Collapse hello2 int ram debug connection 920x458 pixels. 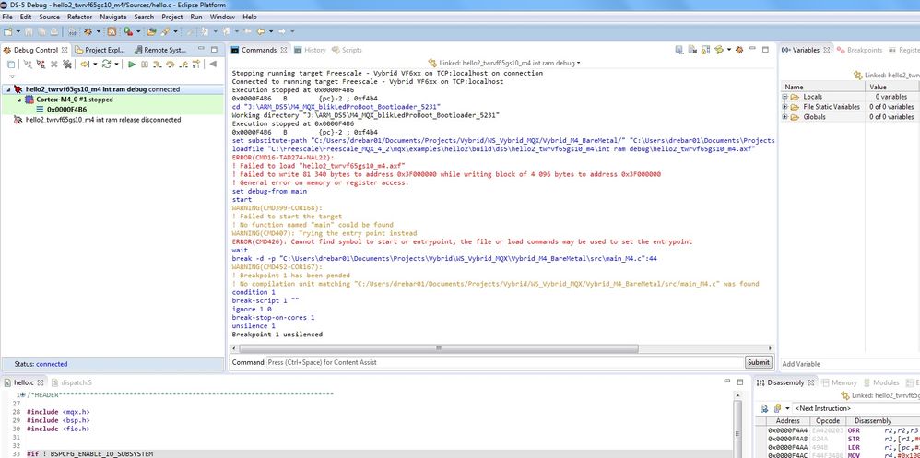(x=7, y=89)
